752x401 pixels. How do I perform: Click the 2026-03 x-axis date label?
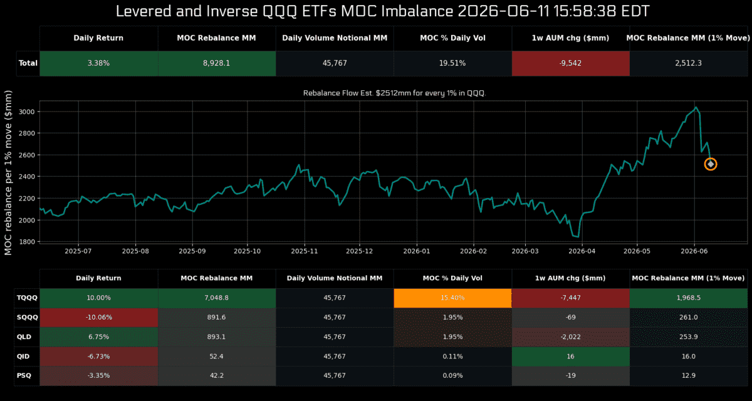[525, 251]
